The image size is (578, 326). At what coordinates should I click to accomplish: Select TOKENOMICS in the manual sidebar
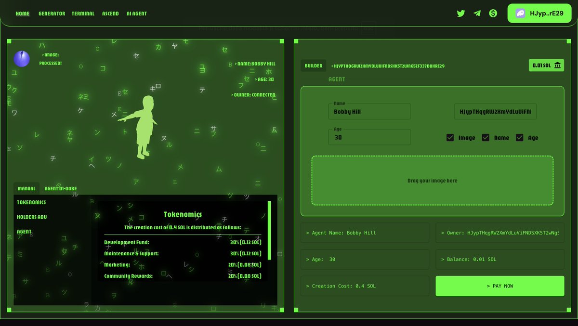click(31, 202)
